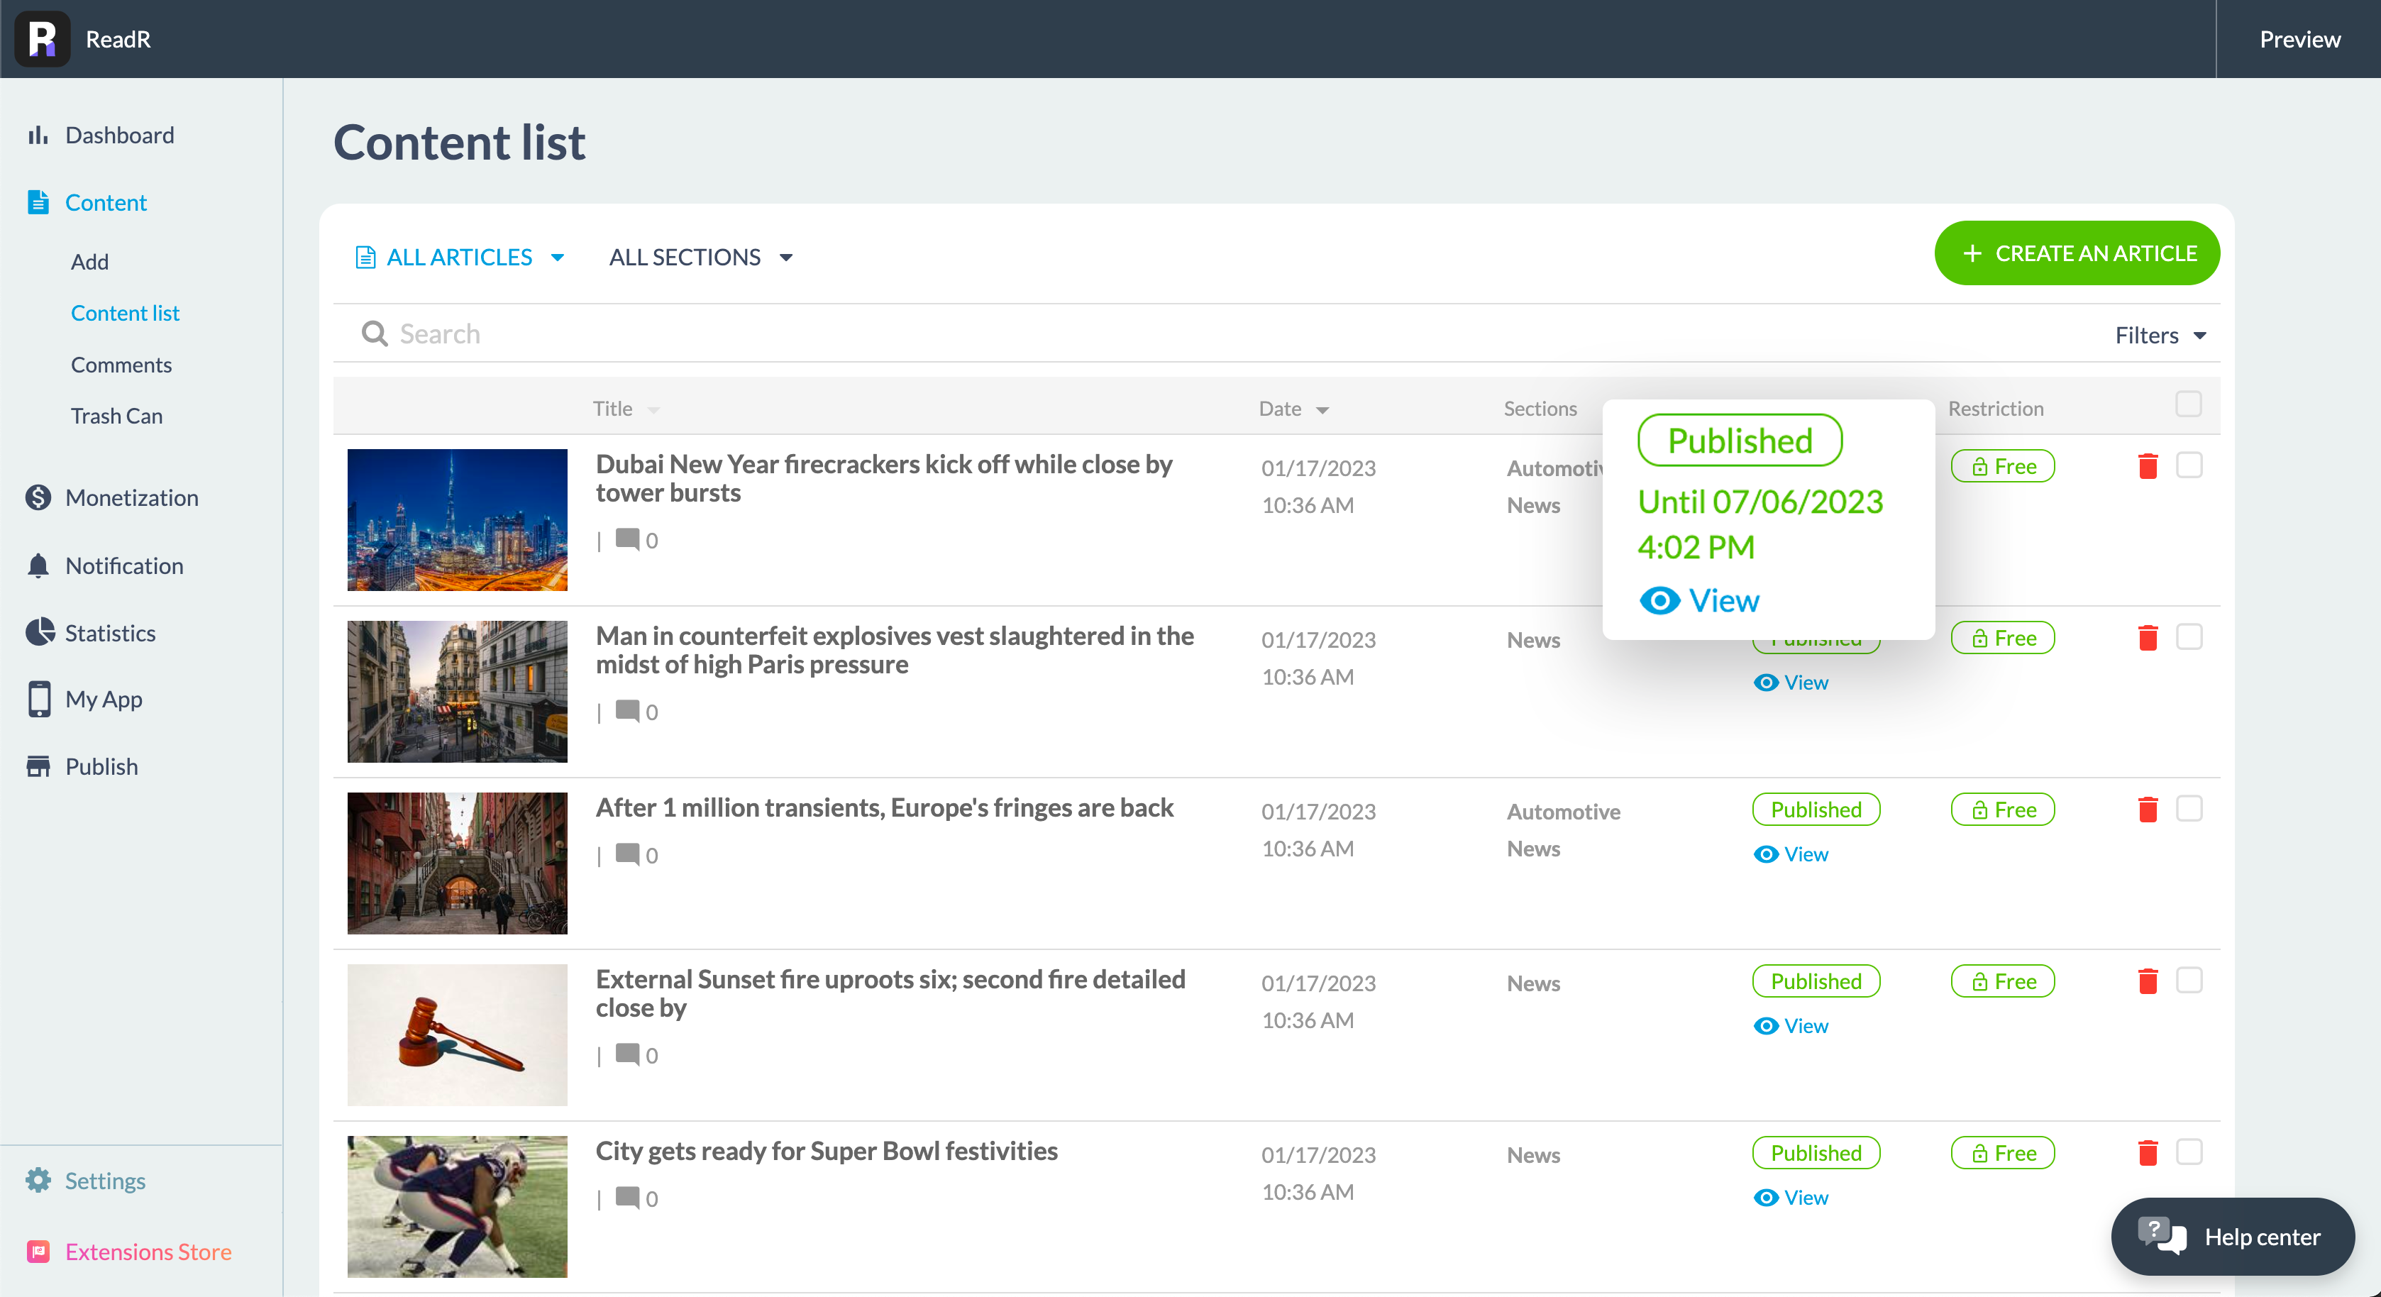Open the Statistics pie chart section
Viewport: 2381px width, 1297px height.
tap(40, 634)
